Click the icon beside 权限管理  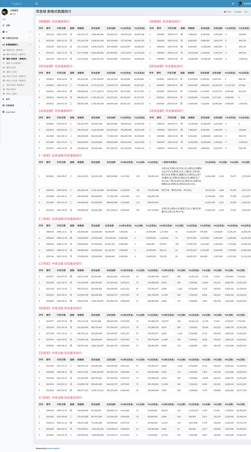click(x=3, y=105)
